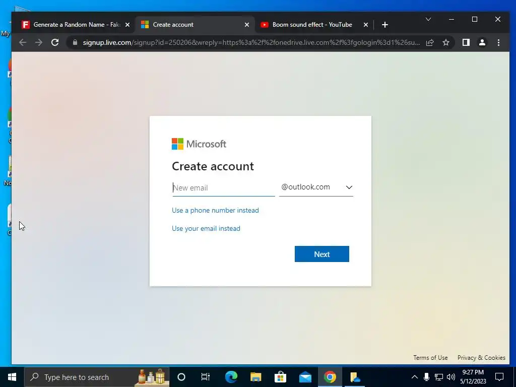This screenshot has width=516, height=387.
Task: Focus the New email input field
Action: (223, 188)
